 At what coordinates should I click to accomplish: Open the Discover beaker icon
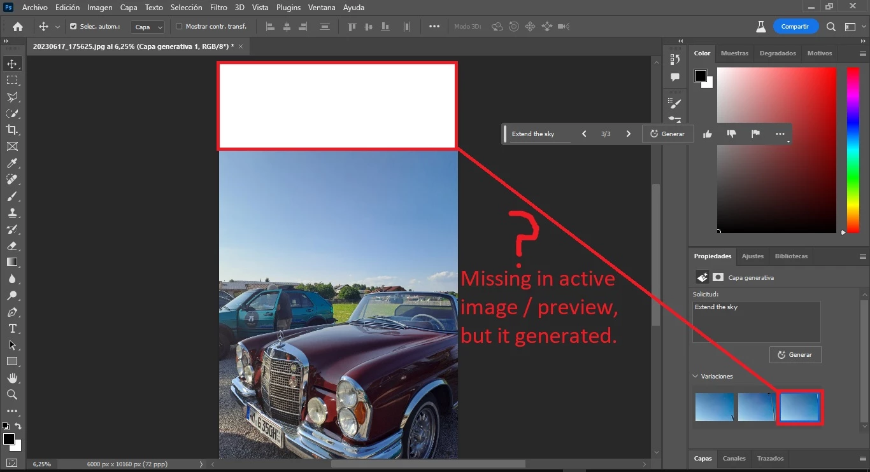click(760, 27)
